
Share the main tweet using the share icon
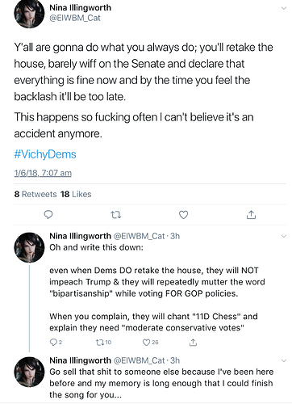pyautogui.click(x=251, y=215)
